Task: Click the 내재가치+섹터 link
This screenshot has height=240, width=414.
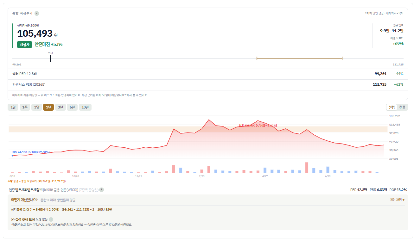Action: [x=395, y=13]
